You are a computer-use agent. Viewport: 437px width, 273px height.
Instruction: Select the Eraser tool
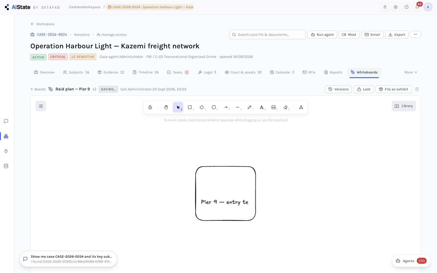(286, 107)
